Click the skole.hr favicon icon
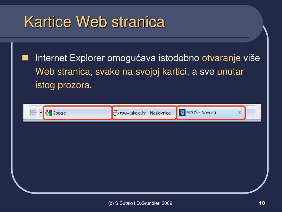Image resolution: width=282 pixels, height=212 pixels. pos(116,113)
